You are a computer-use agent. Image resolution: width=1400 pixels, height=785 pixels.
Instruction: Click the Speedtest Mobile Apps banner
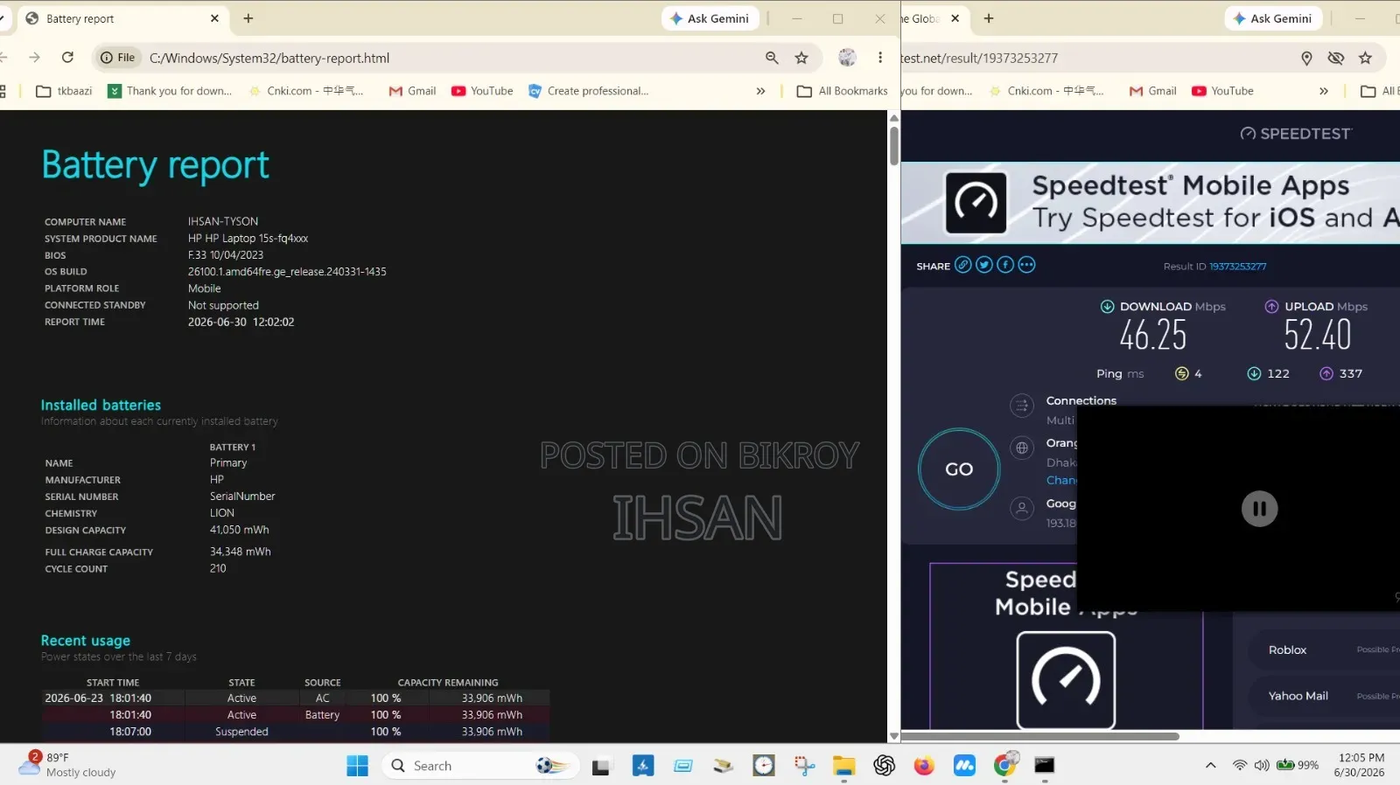pyautogui.click(x=1151, y=203)
